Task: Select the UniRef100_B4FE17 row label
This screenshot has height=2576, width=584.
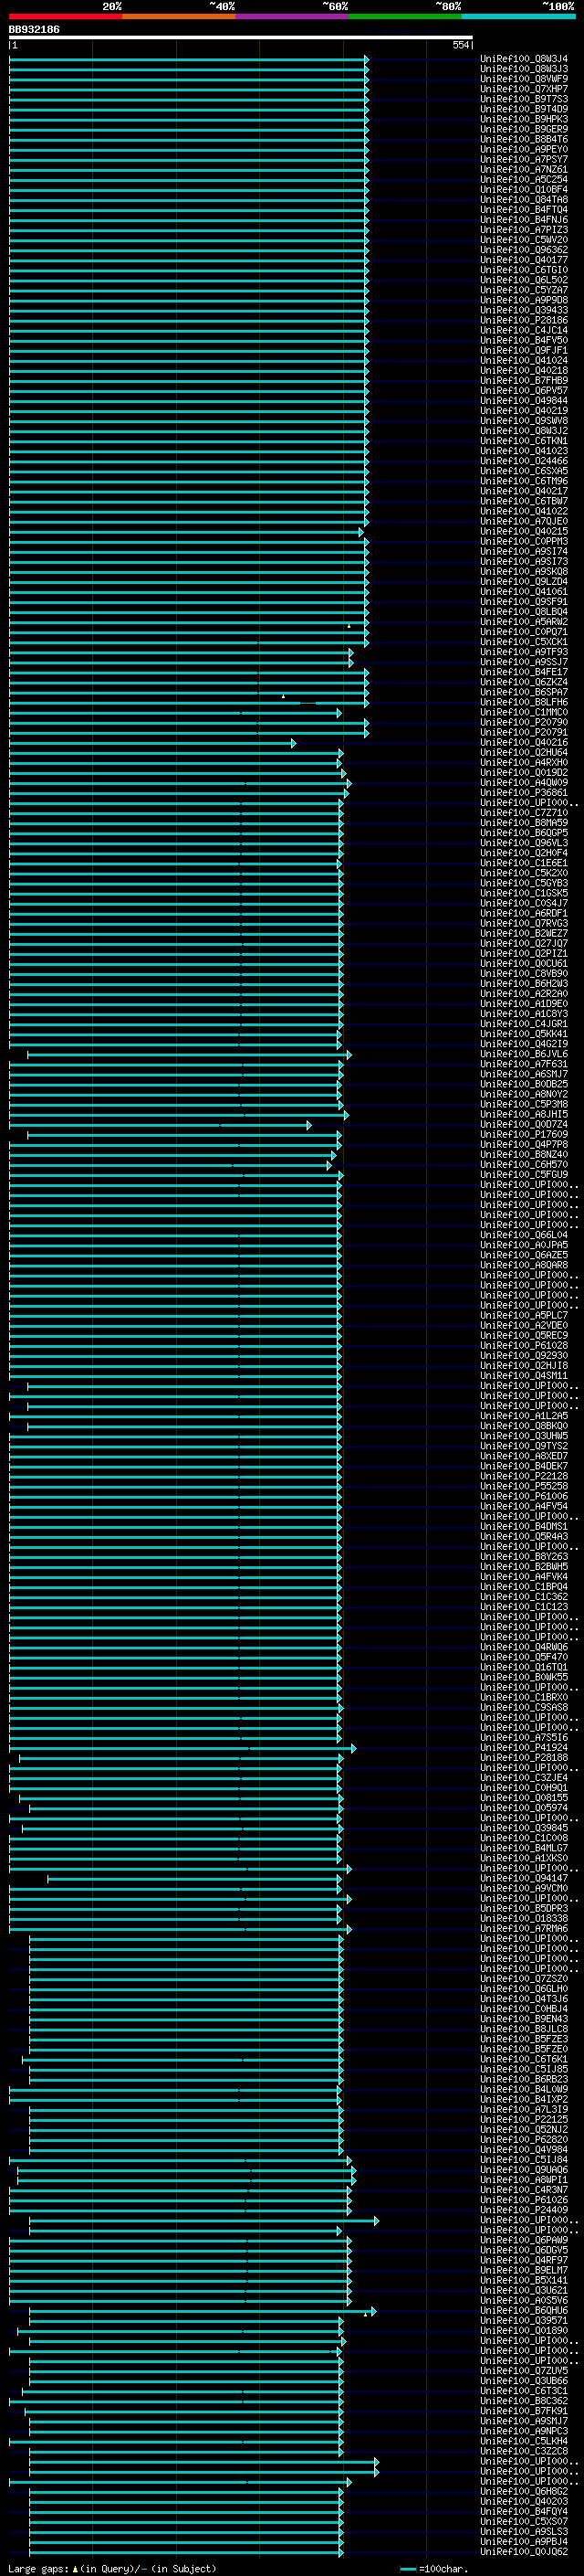Action: tap(524, 672)
